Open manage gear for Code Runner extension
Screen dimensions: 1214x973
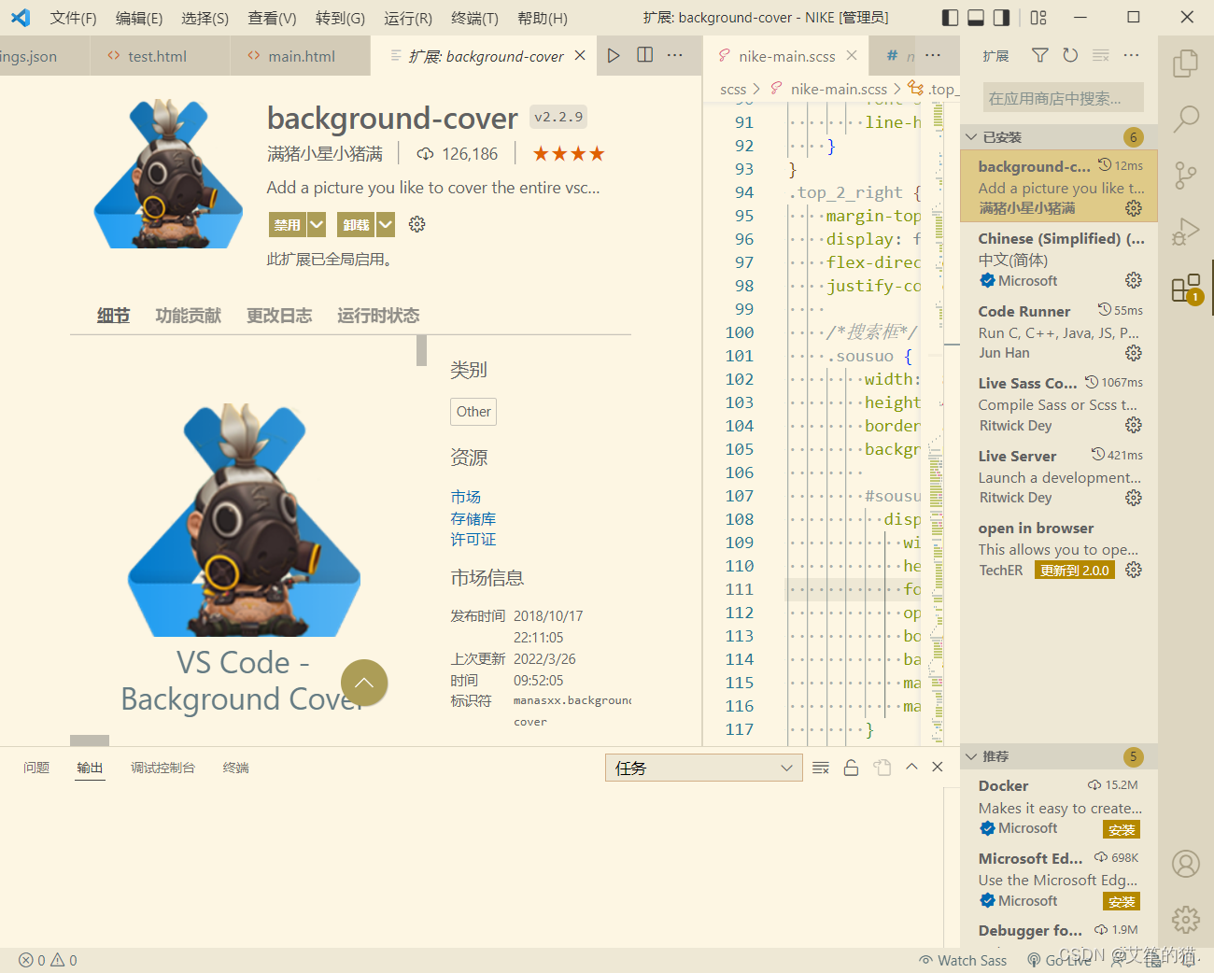(1134, 353)
